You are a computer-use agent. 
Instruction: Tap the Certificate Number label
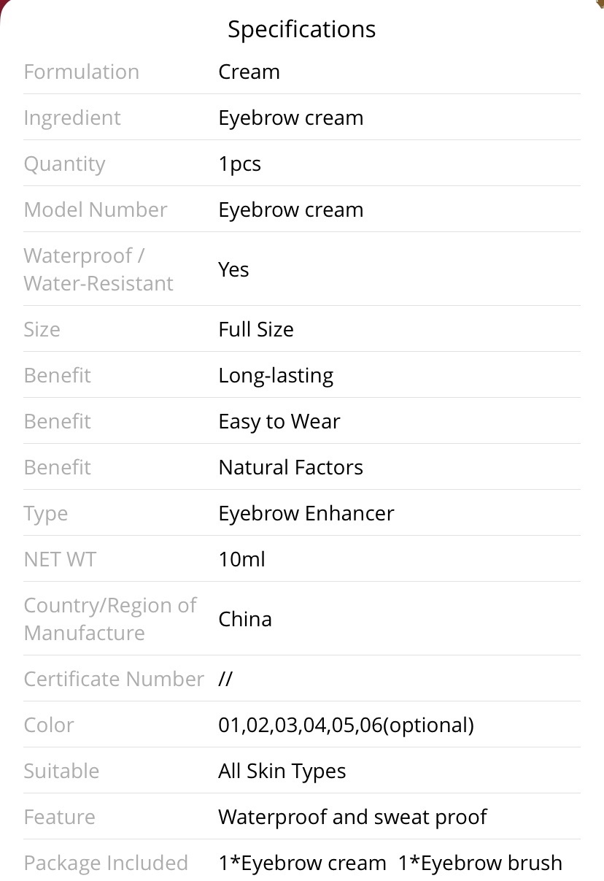(114, 679)
